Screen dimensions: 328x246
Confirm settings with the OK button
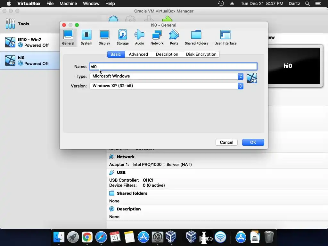[x=253, y=142]
